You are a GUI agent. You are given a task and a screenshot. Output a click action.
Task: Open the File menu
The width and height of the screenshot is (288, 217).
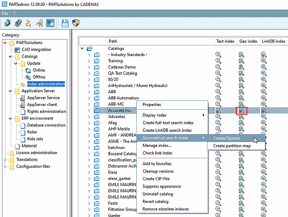click(5, 13)
